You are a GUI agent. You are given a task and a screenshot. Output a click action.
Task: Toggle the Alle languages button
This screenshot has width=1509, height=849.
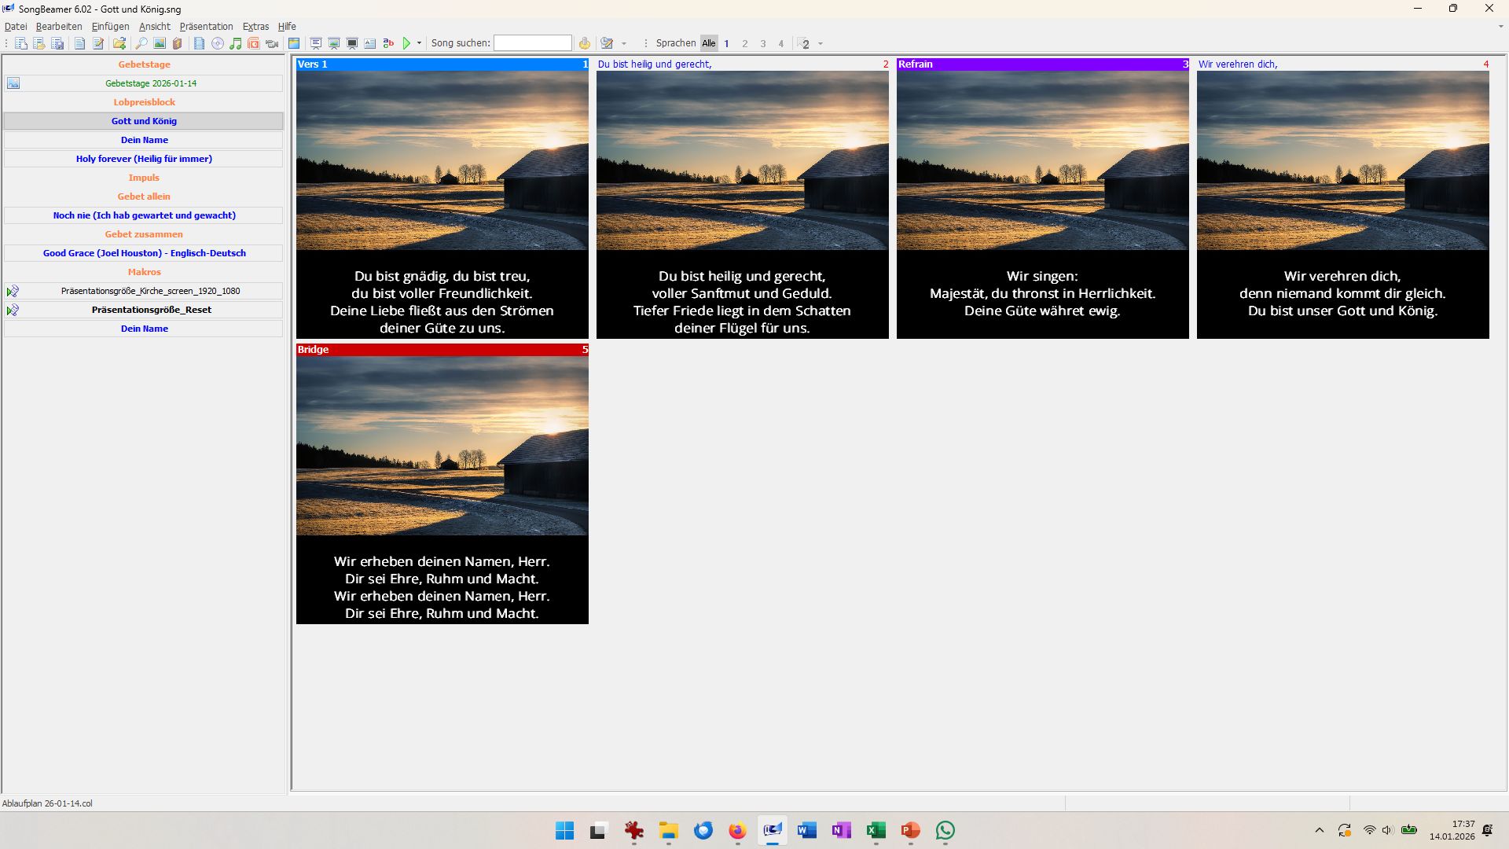[709, 43]
